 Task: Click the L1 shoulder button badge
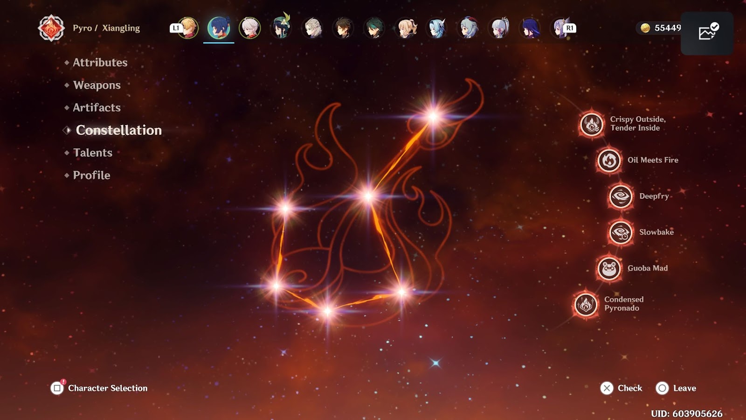[176, 28]
